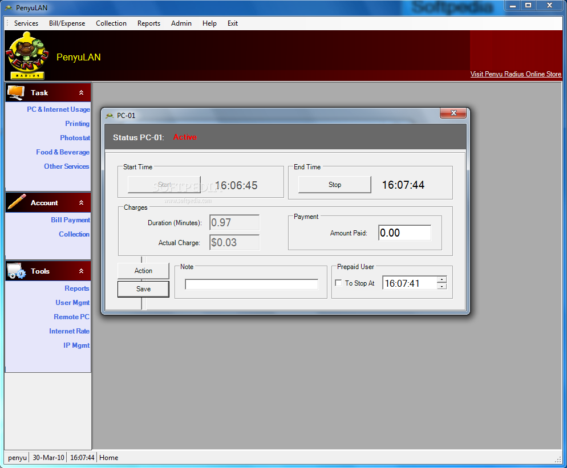This screenshot has height=468, width=567.
Task: Click the yellow PenyuLAN banner title
Action: pyautogui.click(x=79, y=57)
